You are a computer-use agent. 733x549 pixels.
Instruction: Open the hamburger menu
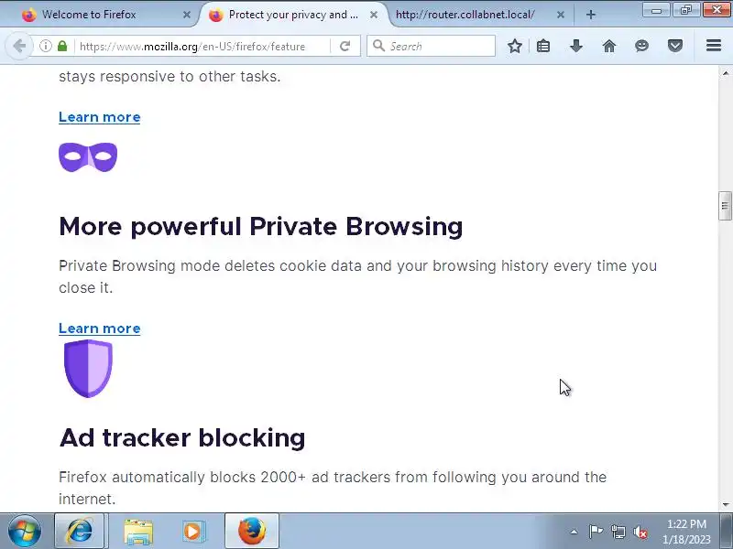point(714,46)
